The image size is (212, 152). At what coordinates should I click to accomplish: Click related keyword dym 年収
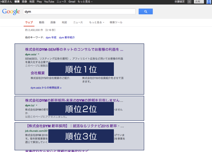coord(51,37)
